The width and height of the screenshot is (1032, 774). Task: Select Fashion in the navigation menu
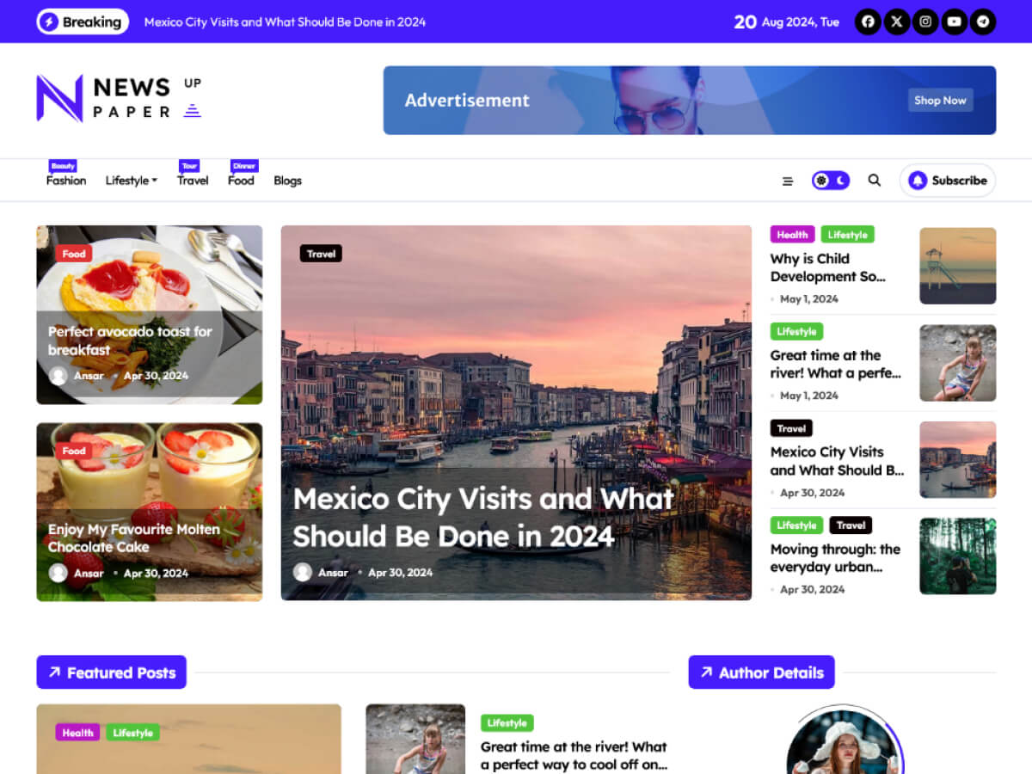[66, 181]
